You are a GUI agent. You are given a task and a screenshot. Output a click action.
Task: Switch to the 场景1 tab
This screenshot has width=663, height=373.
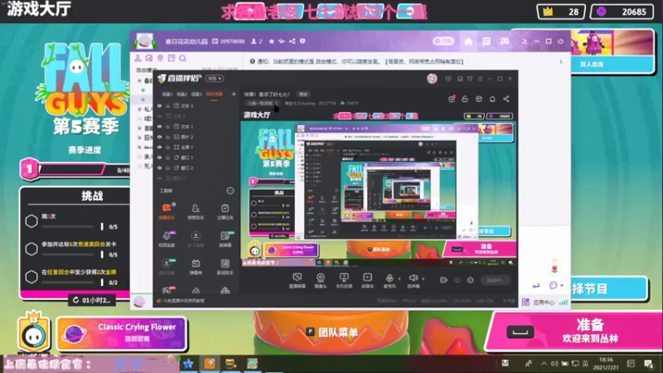[x=167, y=94]
